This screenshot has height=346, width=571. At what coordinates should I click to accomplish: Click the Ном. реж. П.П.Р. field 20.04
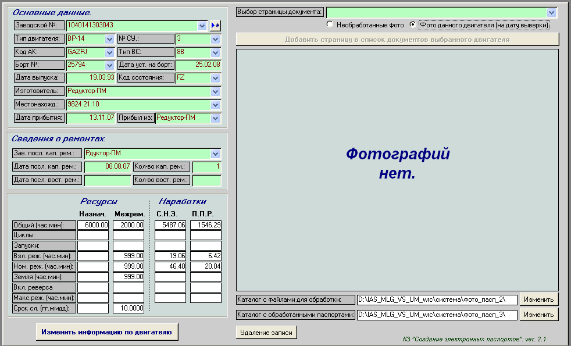(206, 266)
